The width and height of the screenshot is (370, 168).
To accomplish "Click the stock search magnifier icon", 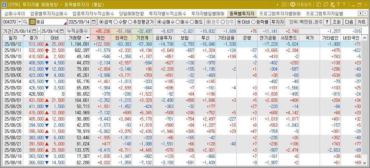I will coord(26,22).
